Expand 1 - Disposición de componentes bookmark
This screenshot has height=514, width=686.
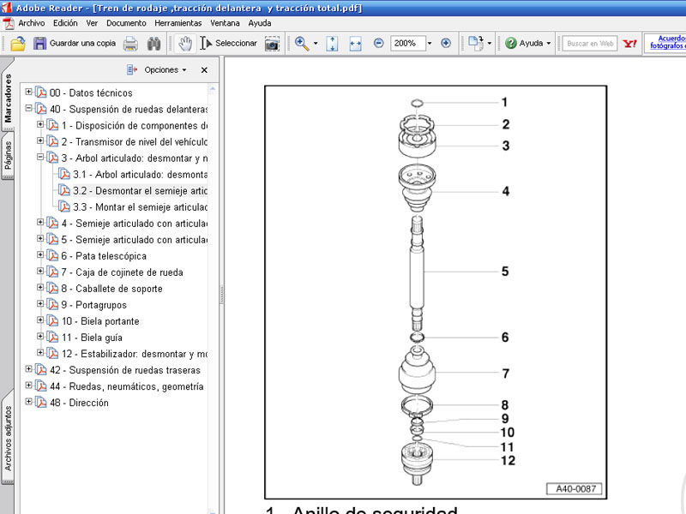[x=40, y=124]
